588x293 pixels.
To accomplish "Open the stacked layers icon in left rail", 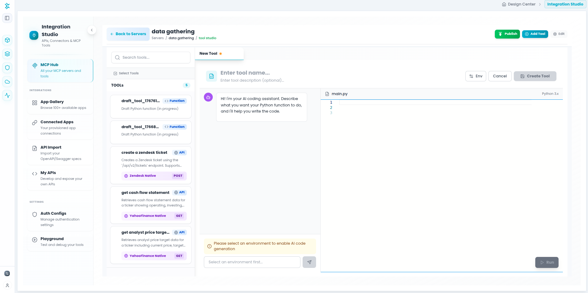I will tap(7, 54).
